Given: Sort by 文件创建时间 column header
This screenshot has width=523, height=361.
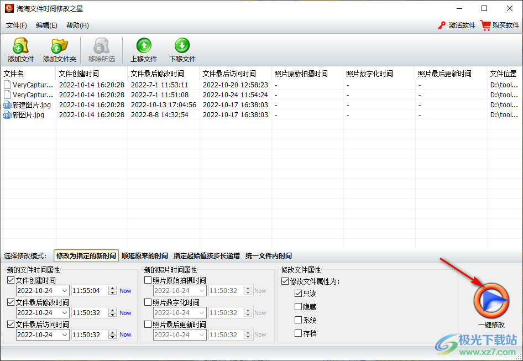Looking at the screenshot, I should click(x=92, y=74).
